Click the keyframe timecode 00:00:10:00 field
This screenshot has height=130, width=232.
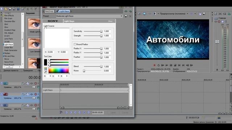coord(98,112)
